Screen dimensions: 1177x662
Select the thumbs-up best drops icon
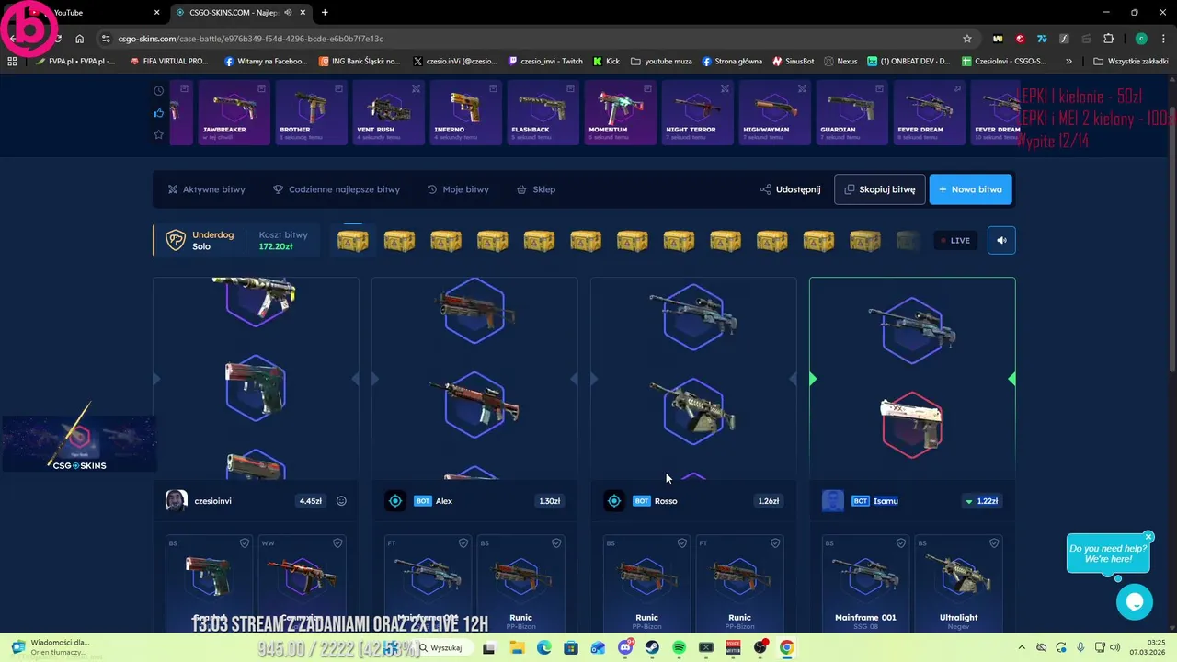[x=158, y=113]
